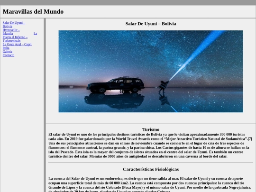Click the Maravillas del Mundo site title
Viewport: 256px width, 192px height.
tap(33, 11)
